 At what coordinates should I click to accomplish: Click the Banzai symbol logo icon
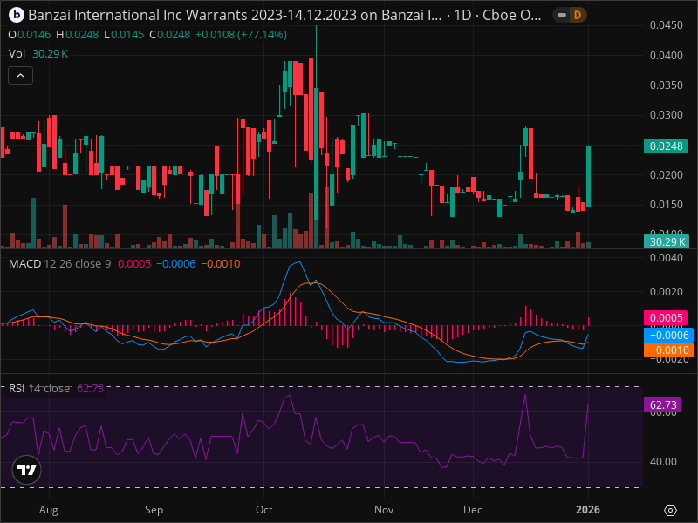17,15
